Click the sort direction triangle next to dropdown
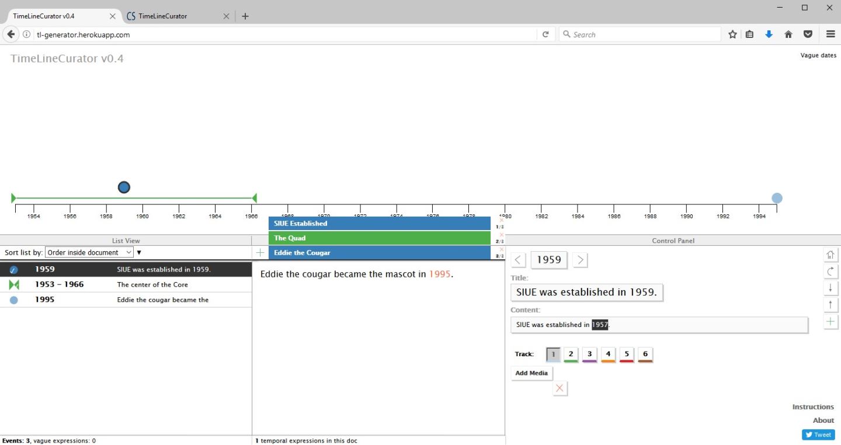This screenshot has height=445, width=841. click(139, 253)
